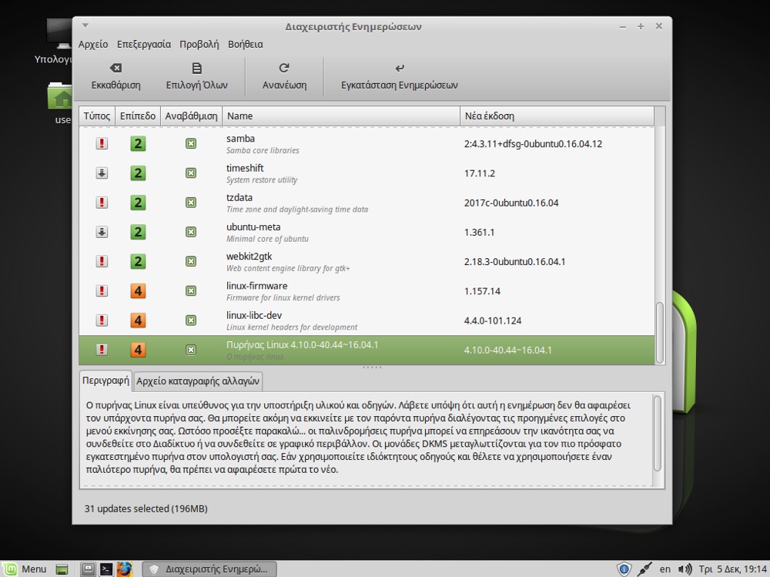This screenshot has width=770, height=577.
Task: Sort by the Name column header
Action: (x=341, y=116)
